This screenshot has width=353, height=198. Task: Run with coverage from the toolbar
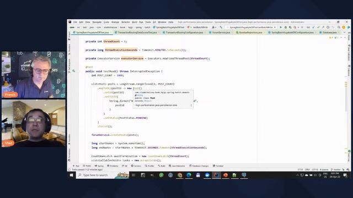click(x=290, y=27)
